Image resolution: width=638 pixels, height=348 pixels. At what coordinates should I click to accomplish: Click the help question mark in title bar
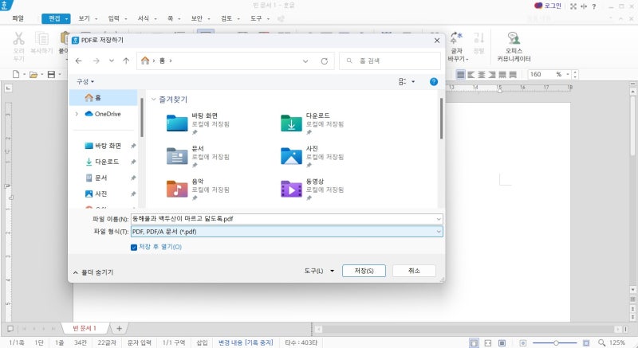(594, 6)
